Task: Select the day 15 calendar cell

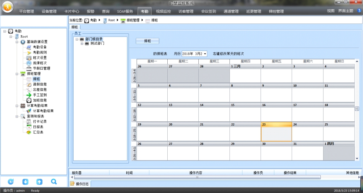Action: (245, 112)
